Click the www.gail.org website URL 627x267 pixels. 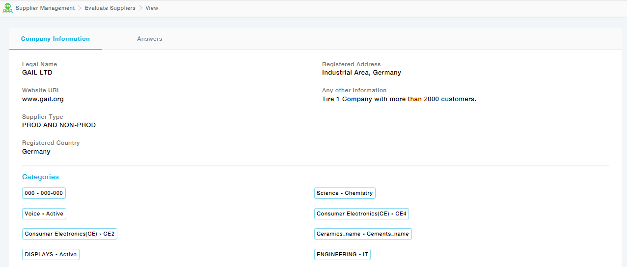pos(43,99)
